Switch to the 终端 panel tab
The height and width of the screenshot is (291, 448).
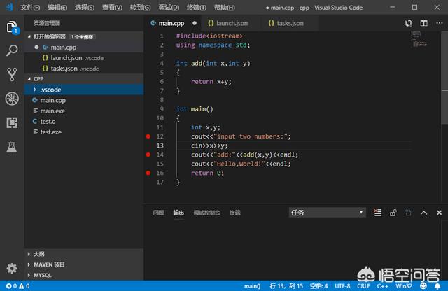(x=235, y=213)
